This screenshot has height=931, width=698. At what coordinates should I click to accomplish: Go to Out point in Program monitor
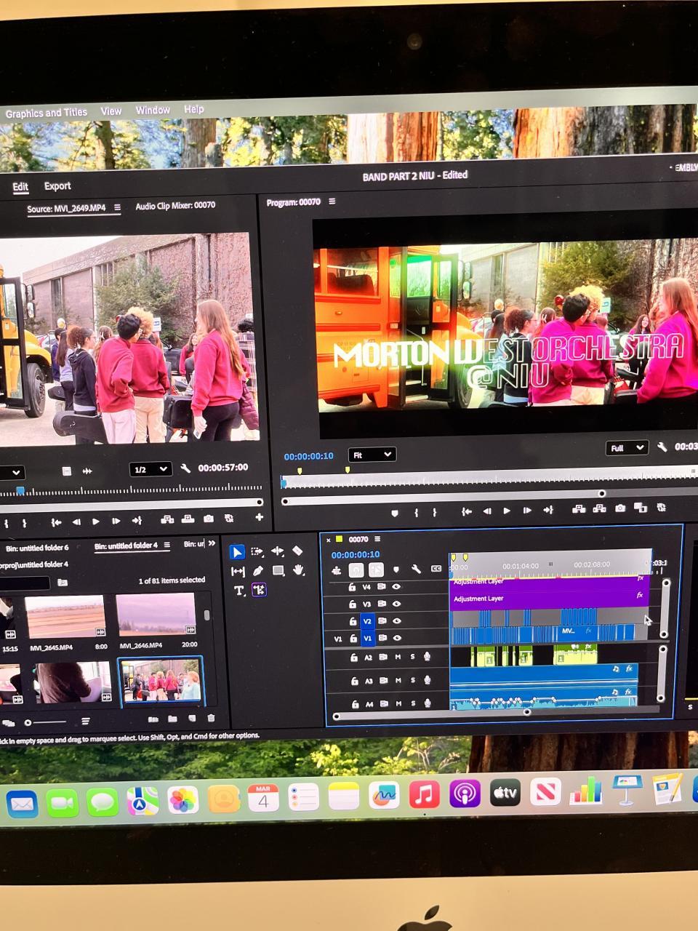point(547,511)
